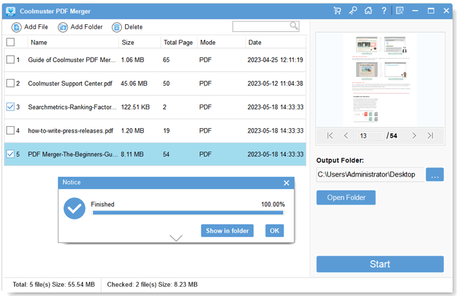Click the status text Checked: 2 file(s)

[x=152, y=284]
